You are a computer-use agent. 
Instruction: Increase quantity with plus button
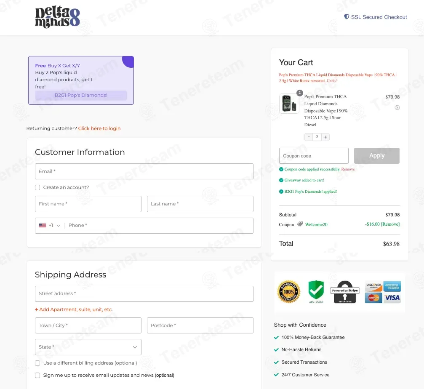[x=325, y=137]
